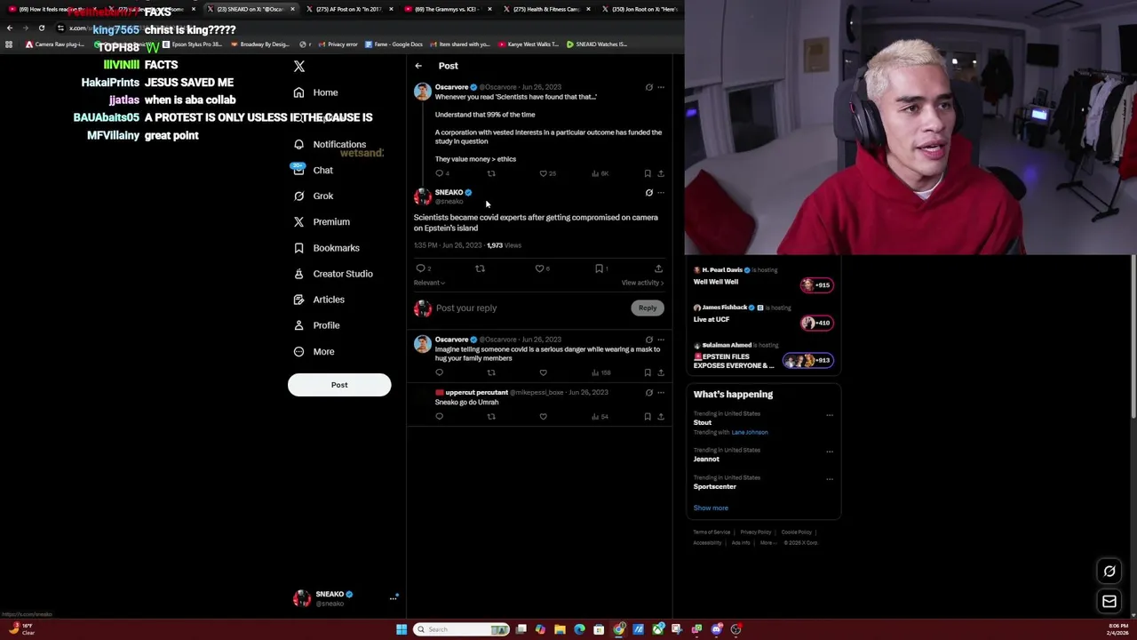Open View activity link
Screen dimensions: 1137x640
tap(642, 283)
